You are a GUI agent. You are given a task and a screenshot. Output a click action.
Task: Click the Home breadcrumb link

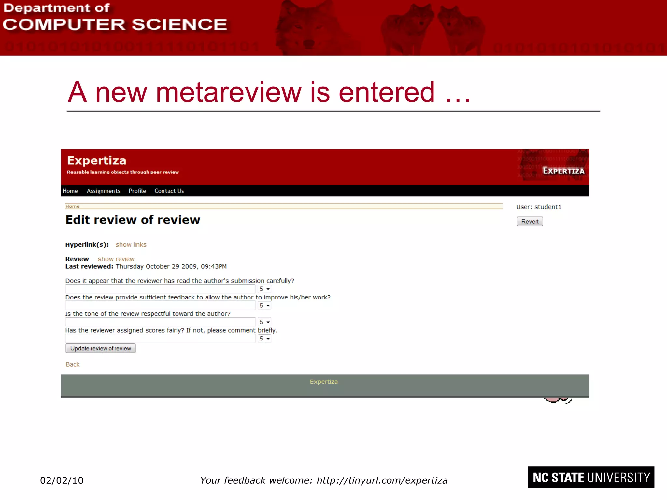pyautogui.click(x=72, y=206)
